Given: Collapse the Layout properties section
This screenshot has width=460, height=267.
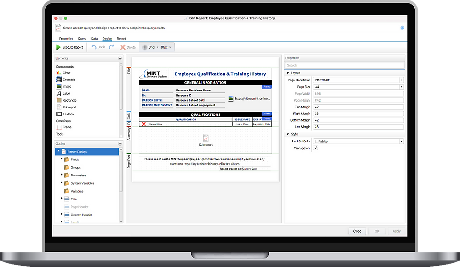Looking at the screenshot, I should pos(288,73).
